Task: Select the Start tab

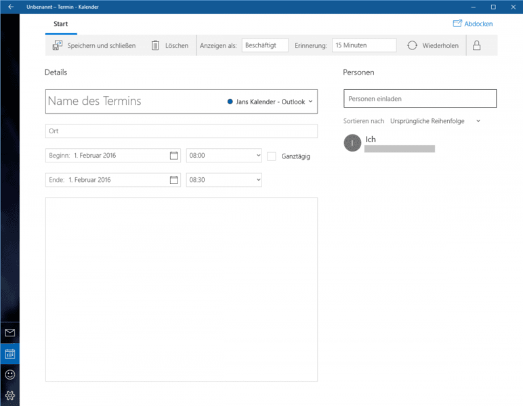Action: click(61, 24)
